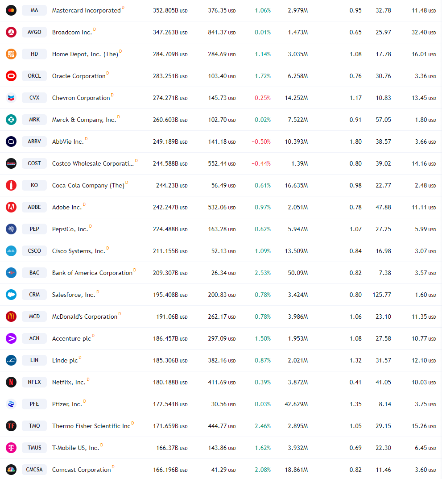Click the Adobe logo icon
Image resolution: width=442 pixels, height=479 pixels.
(11, 207)
